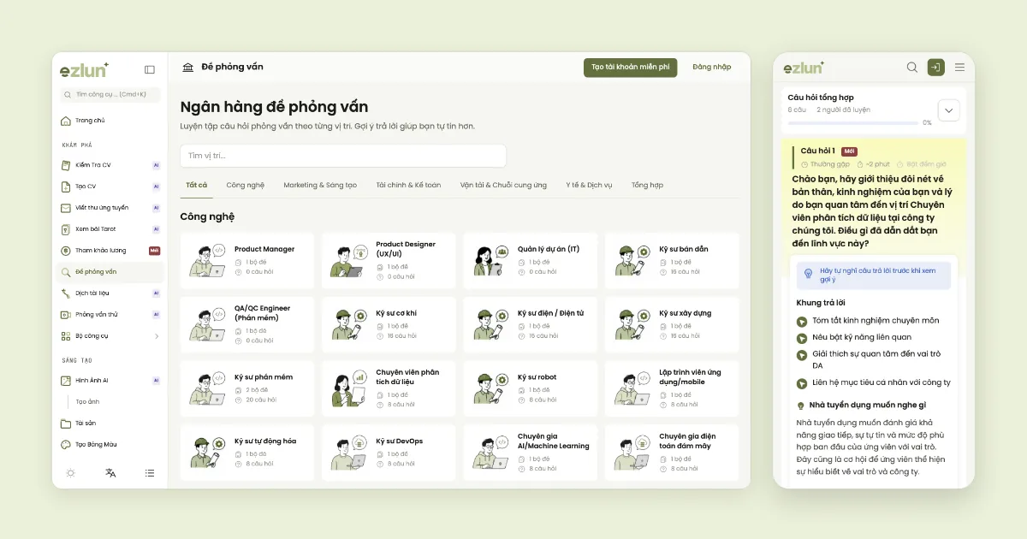The image size is (1027, 539).
Task: Switch to the Y tế & Dịch vụ tab
Action: 589,186
